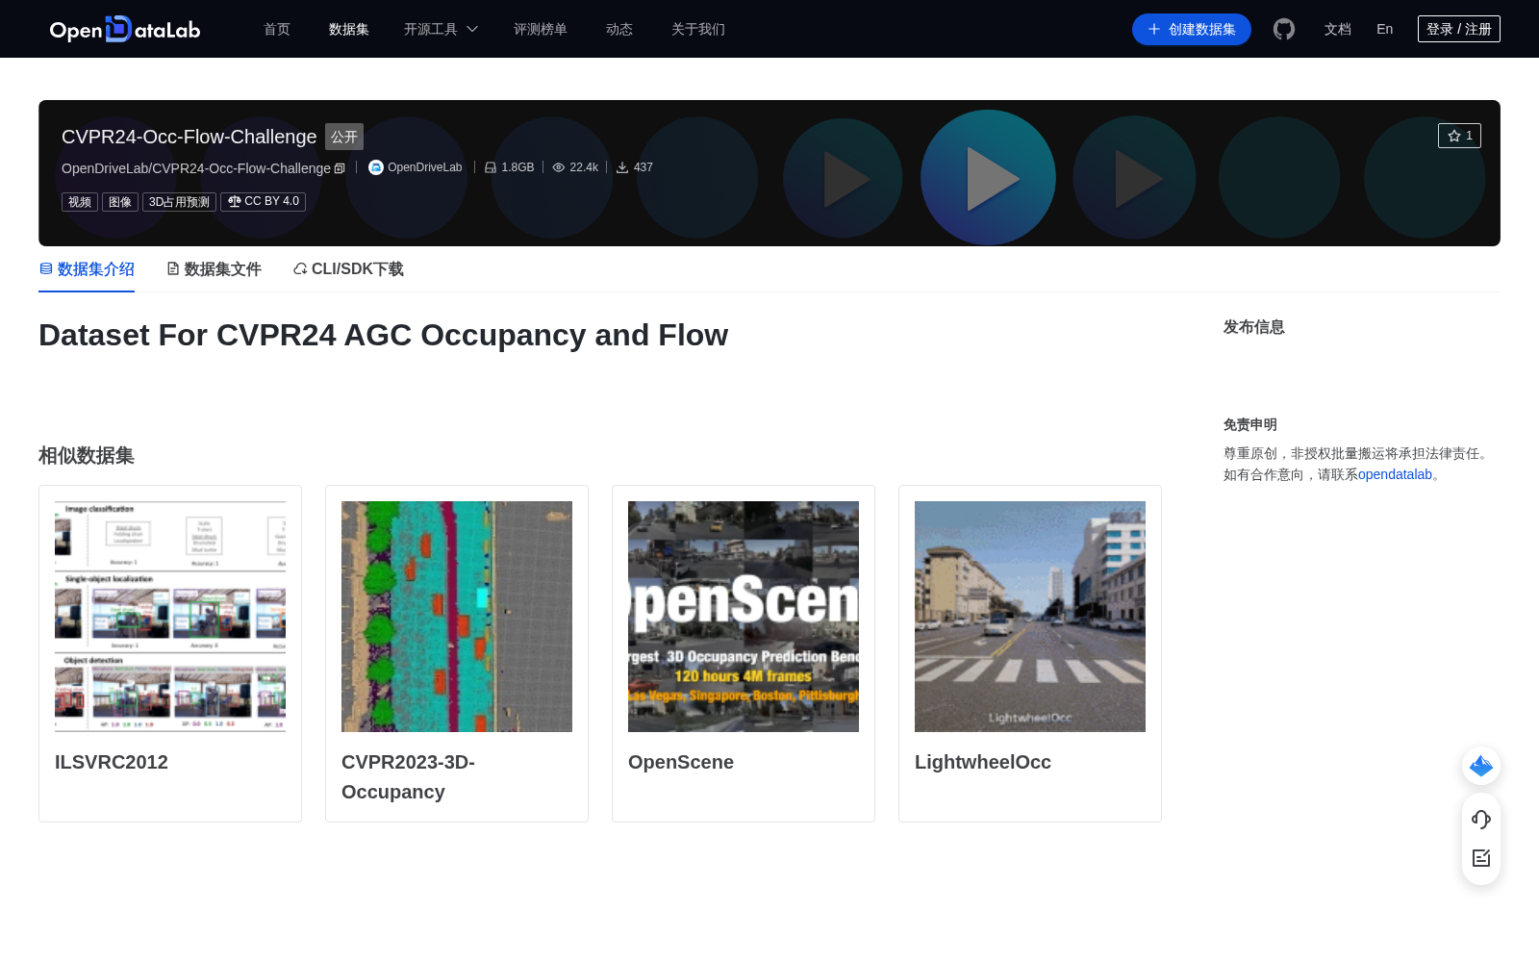
Task: Switch to the 数据集介绍 tab
Action: (x=87, y=269)
